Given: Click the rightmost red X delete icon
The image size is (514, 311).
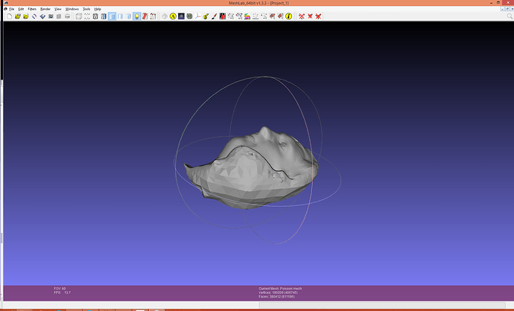Looking at the screenshot, I should click(x=319, y=16).
